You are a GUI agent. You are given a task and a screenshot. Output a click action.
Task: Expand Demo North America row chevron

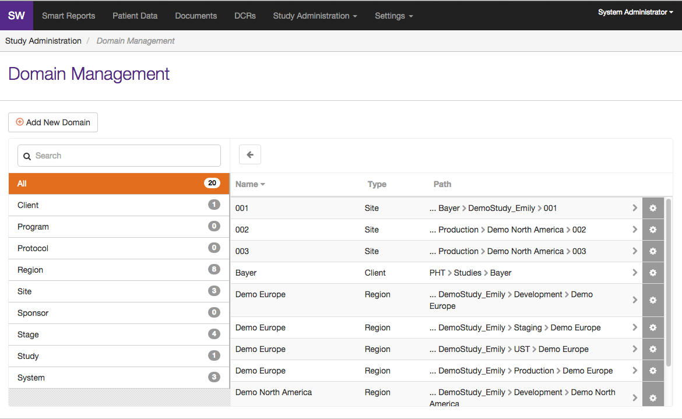pyautogui.click(x=635, y=397)
